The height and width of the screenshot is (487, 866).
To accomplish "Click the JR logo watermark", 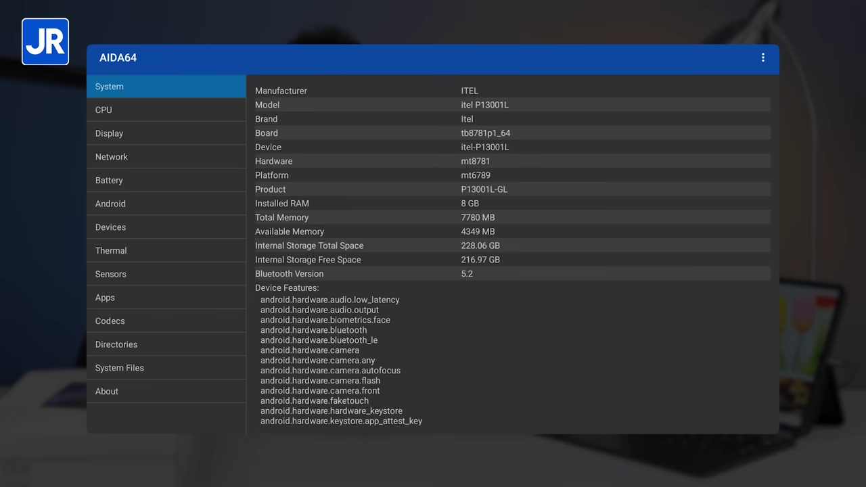I will click(x=45, y=41).
